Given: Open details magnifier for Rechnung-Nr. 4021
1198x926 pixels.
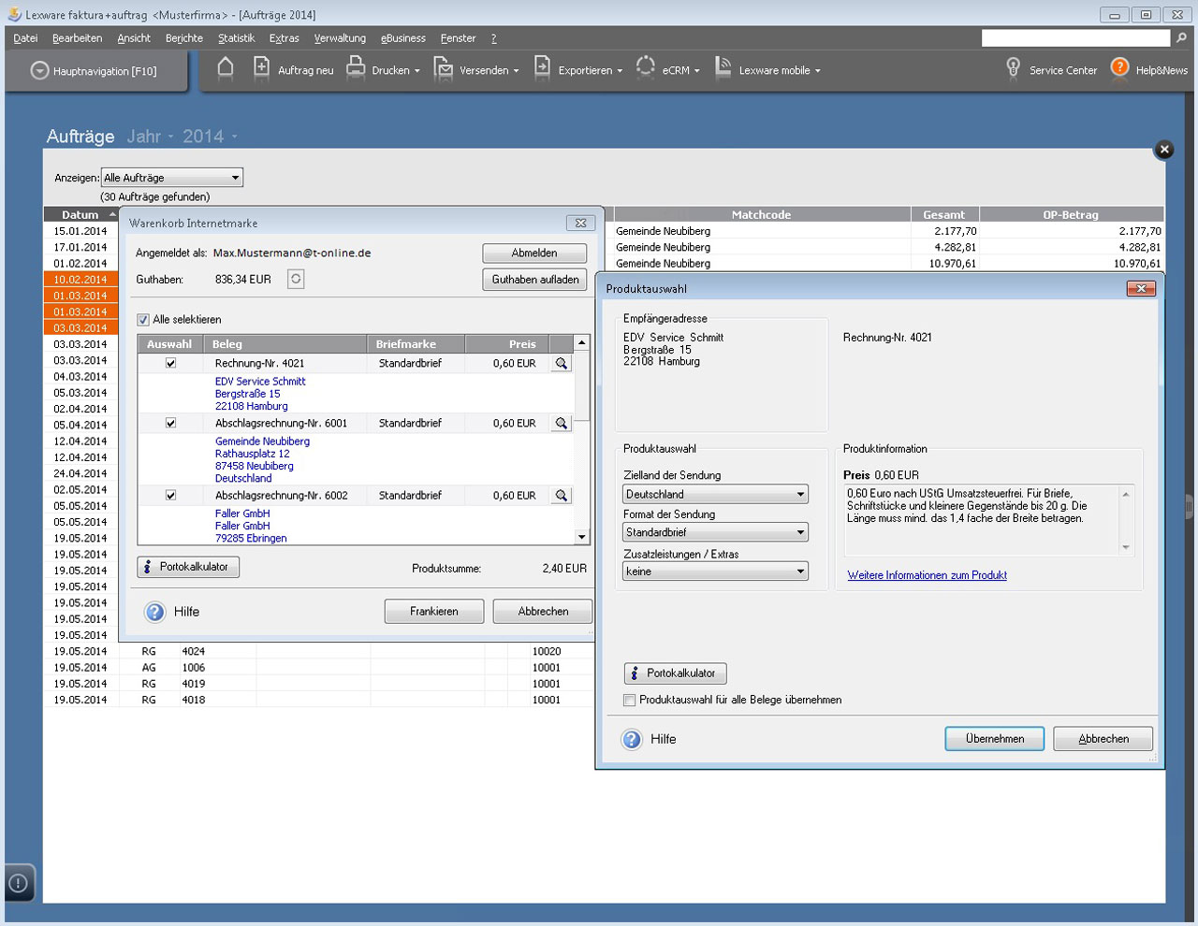Looking at the screenshot, I should (x=561, y=363).
